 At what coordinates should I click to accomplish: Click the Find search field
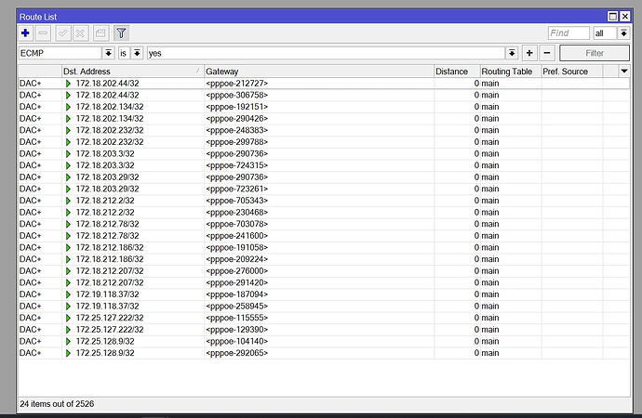pos(568,33)
